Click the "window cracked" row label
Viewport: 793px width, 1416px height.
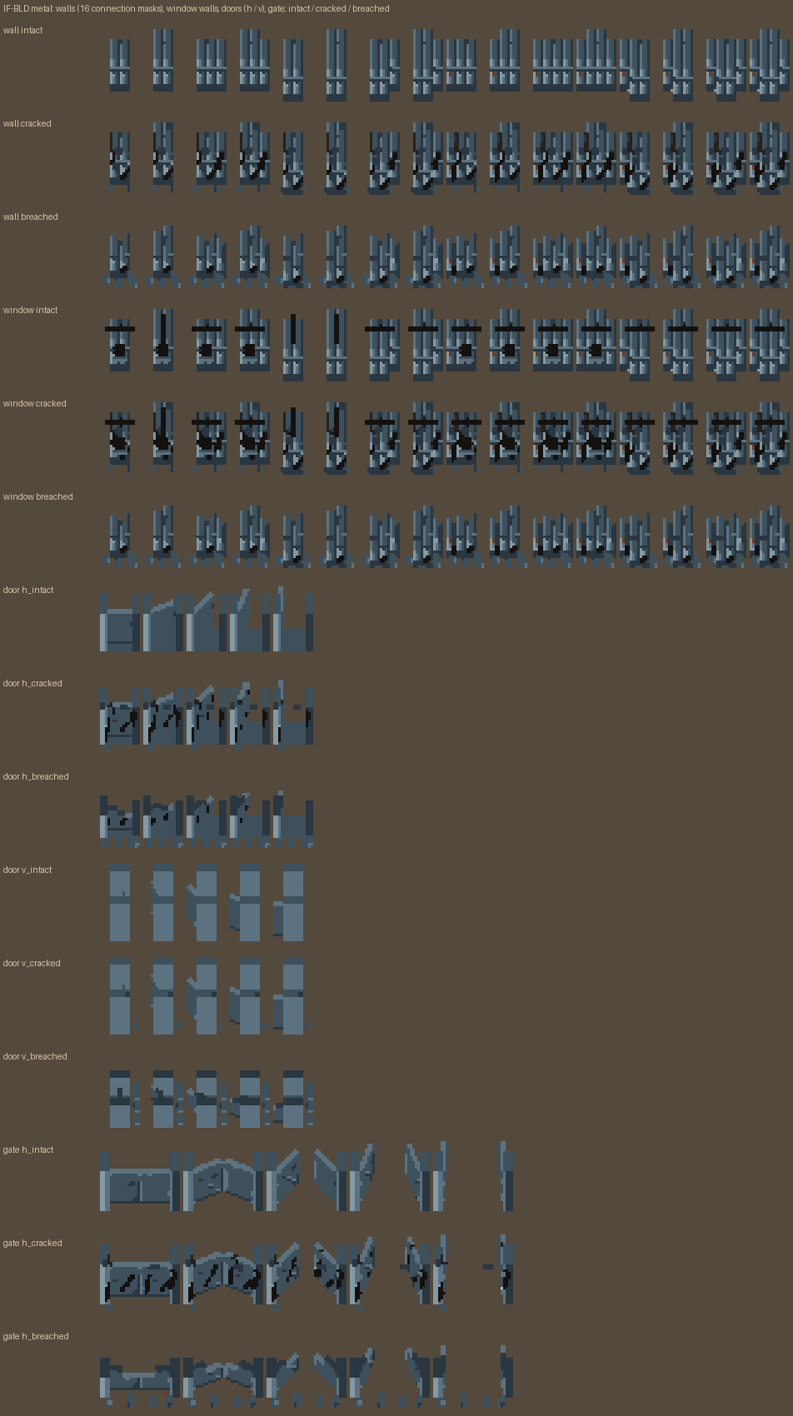(x=34, y=403)
